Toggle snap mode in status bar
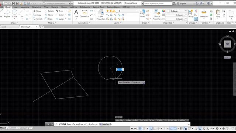 click(144, 129)
